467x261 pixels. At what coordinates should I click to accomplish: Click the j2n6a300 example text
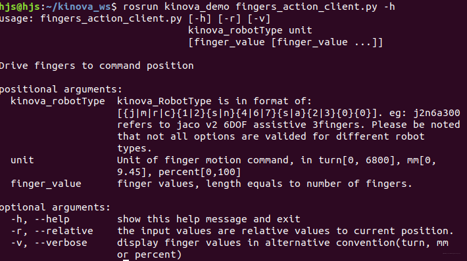[437, 113]
